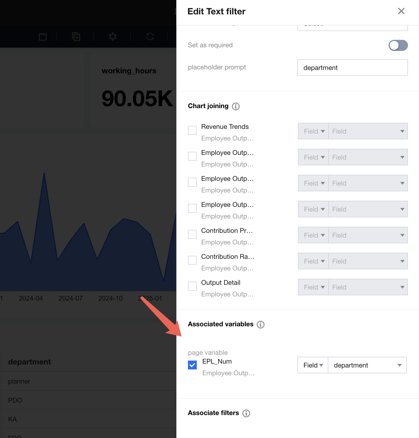Click the placeholder prompt text input

pos(352,68)
